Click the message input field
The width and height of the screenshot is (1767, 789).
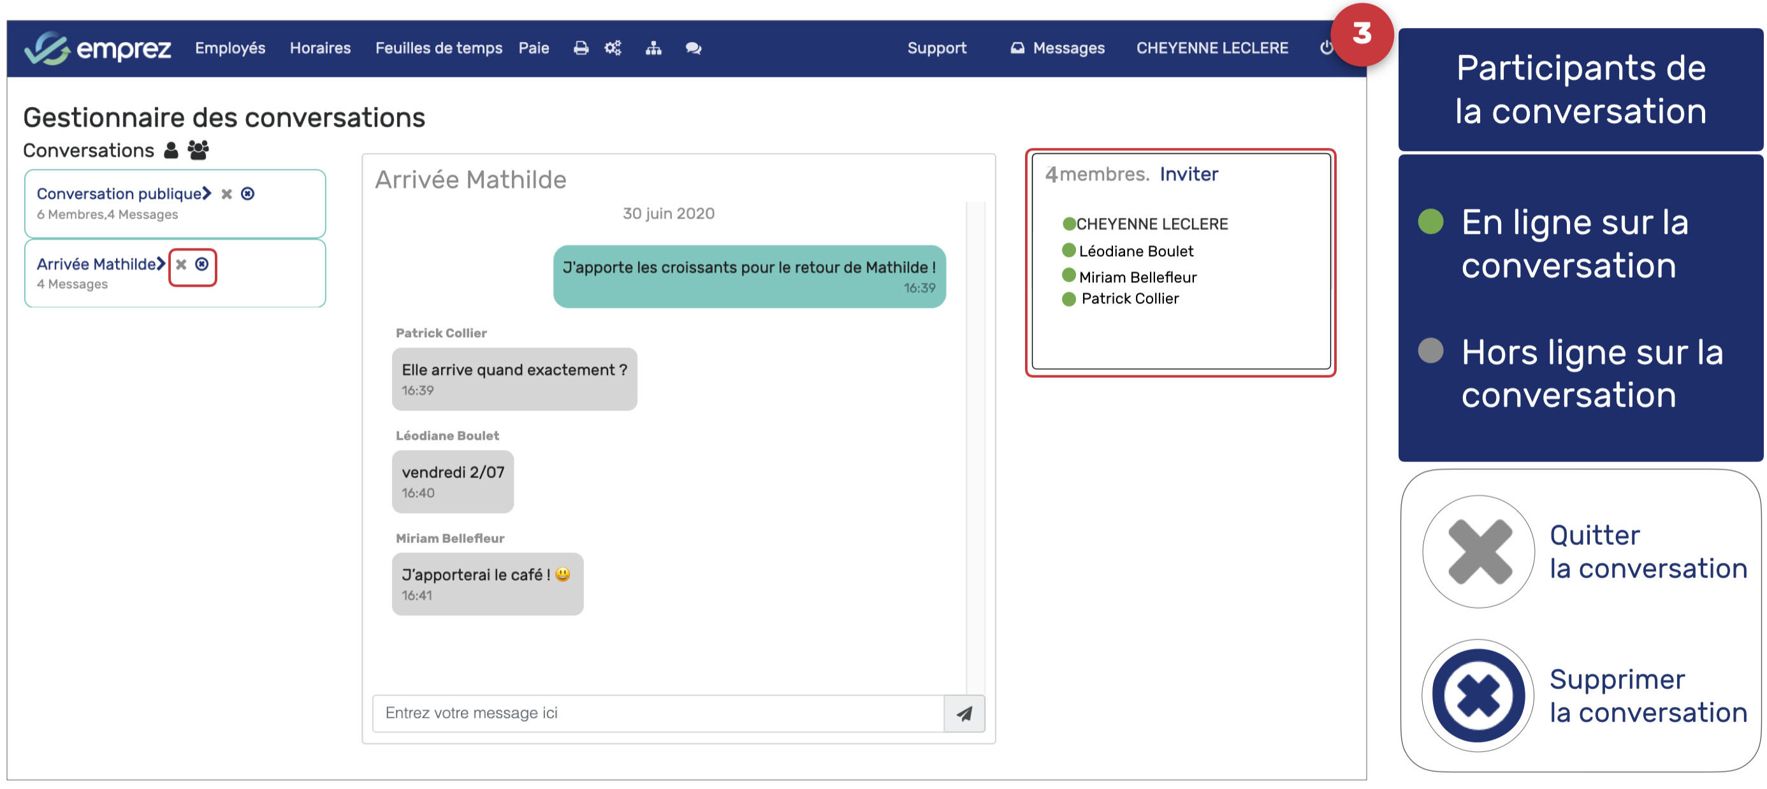click(657, 714)
